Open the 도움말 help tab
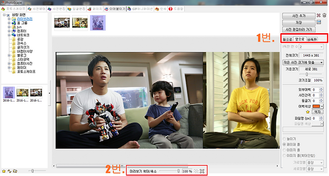Viewport: 329px width, 176px height. 176,9
